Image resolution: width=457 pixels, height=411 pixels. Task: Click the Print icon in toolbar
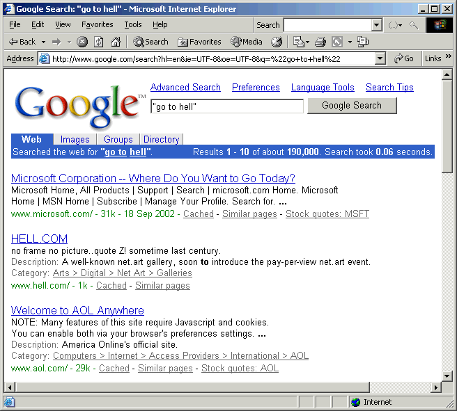[320, 42]
